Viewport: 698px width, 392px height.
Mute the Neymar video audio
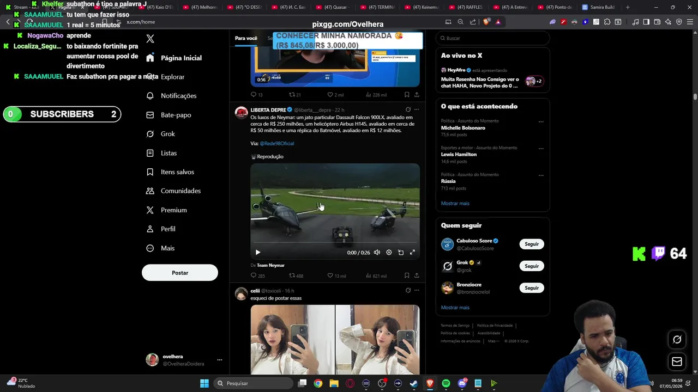point(377,253)
